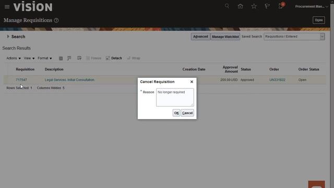Close the Cancel Requisition dialog
The image size is (334, 188).
[x=192, y=81]
